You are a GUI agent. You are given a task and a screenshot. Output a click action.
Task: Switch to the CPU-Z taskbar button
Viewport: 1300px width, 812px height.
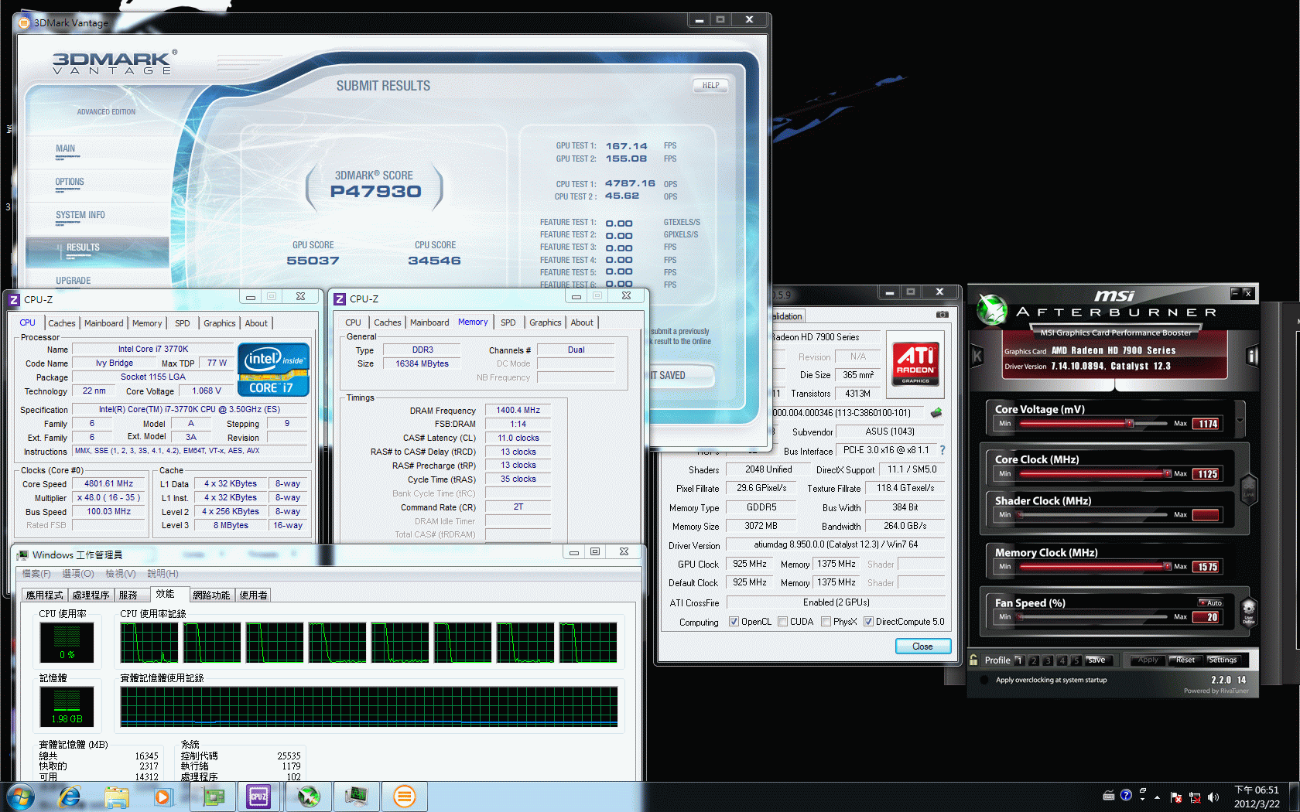coord(258,797)
